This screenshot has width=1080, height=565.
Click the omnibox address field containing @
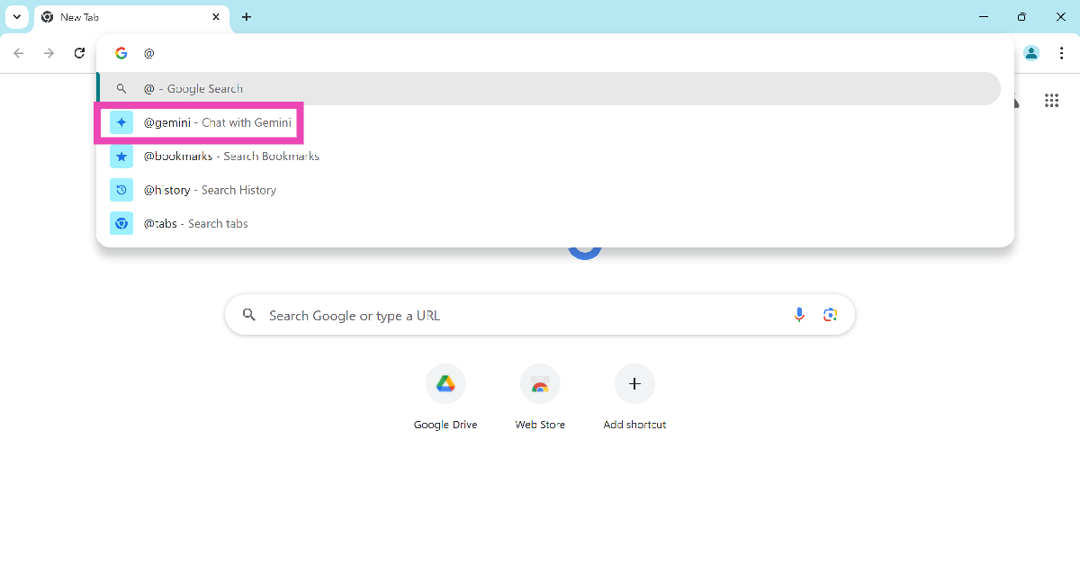(x=555, y=53)
